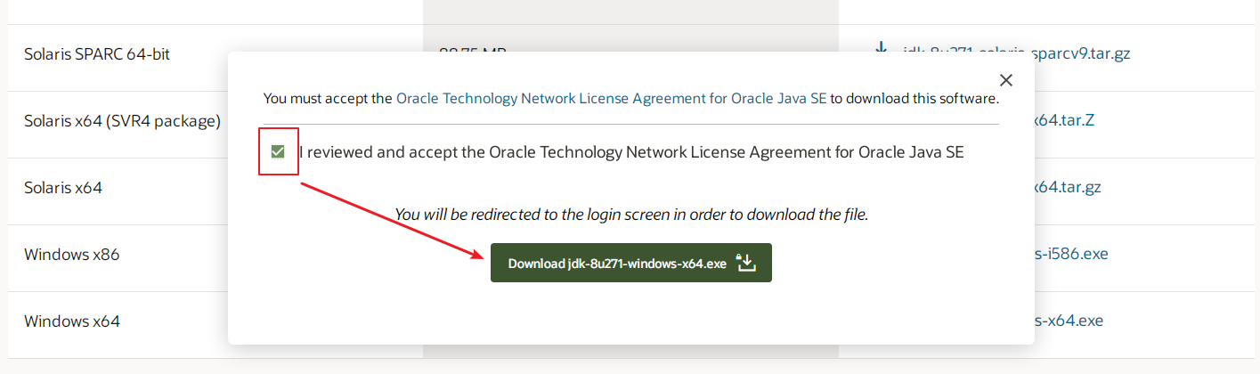Open the x64.tar.gz download link
Screen dimensions: 1260x374
click(1068, 187)
